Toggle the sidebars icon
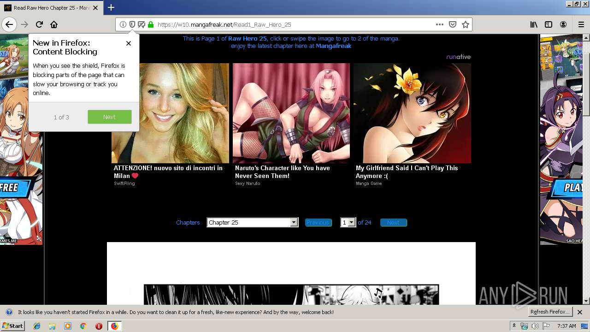 [x=549, y=24]
